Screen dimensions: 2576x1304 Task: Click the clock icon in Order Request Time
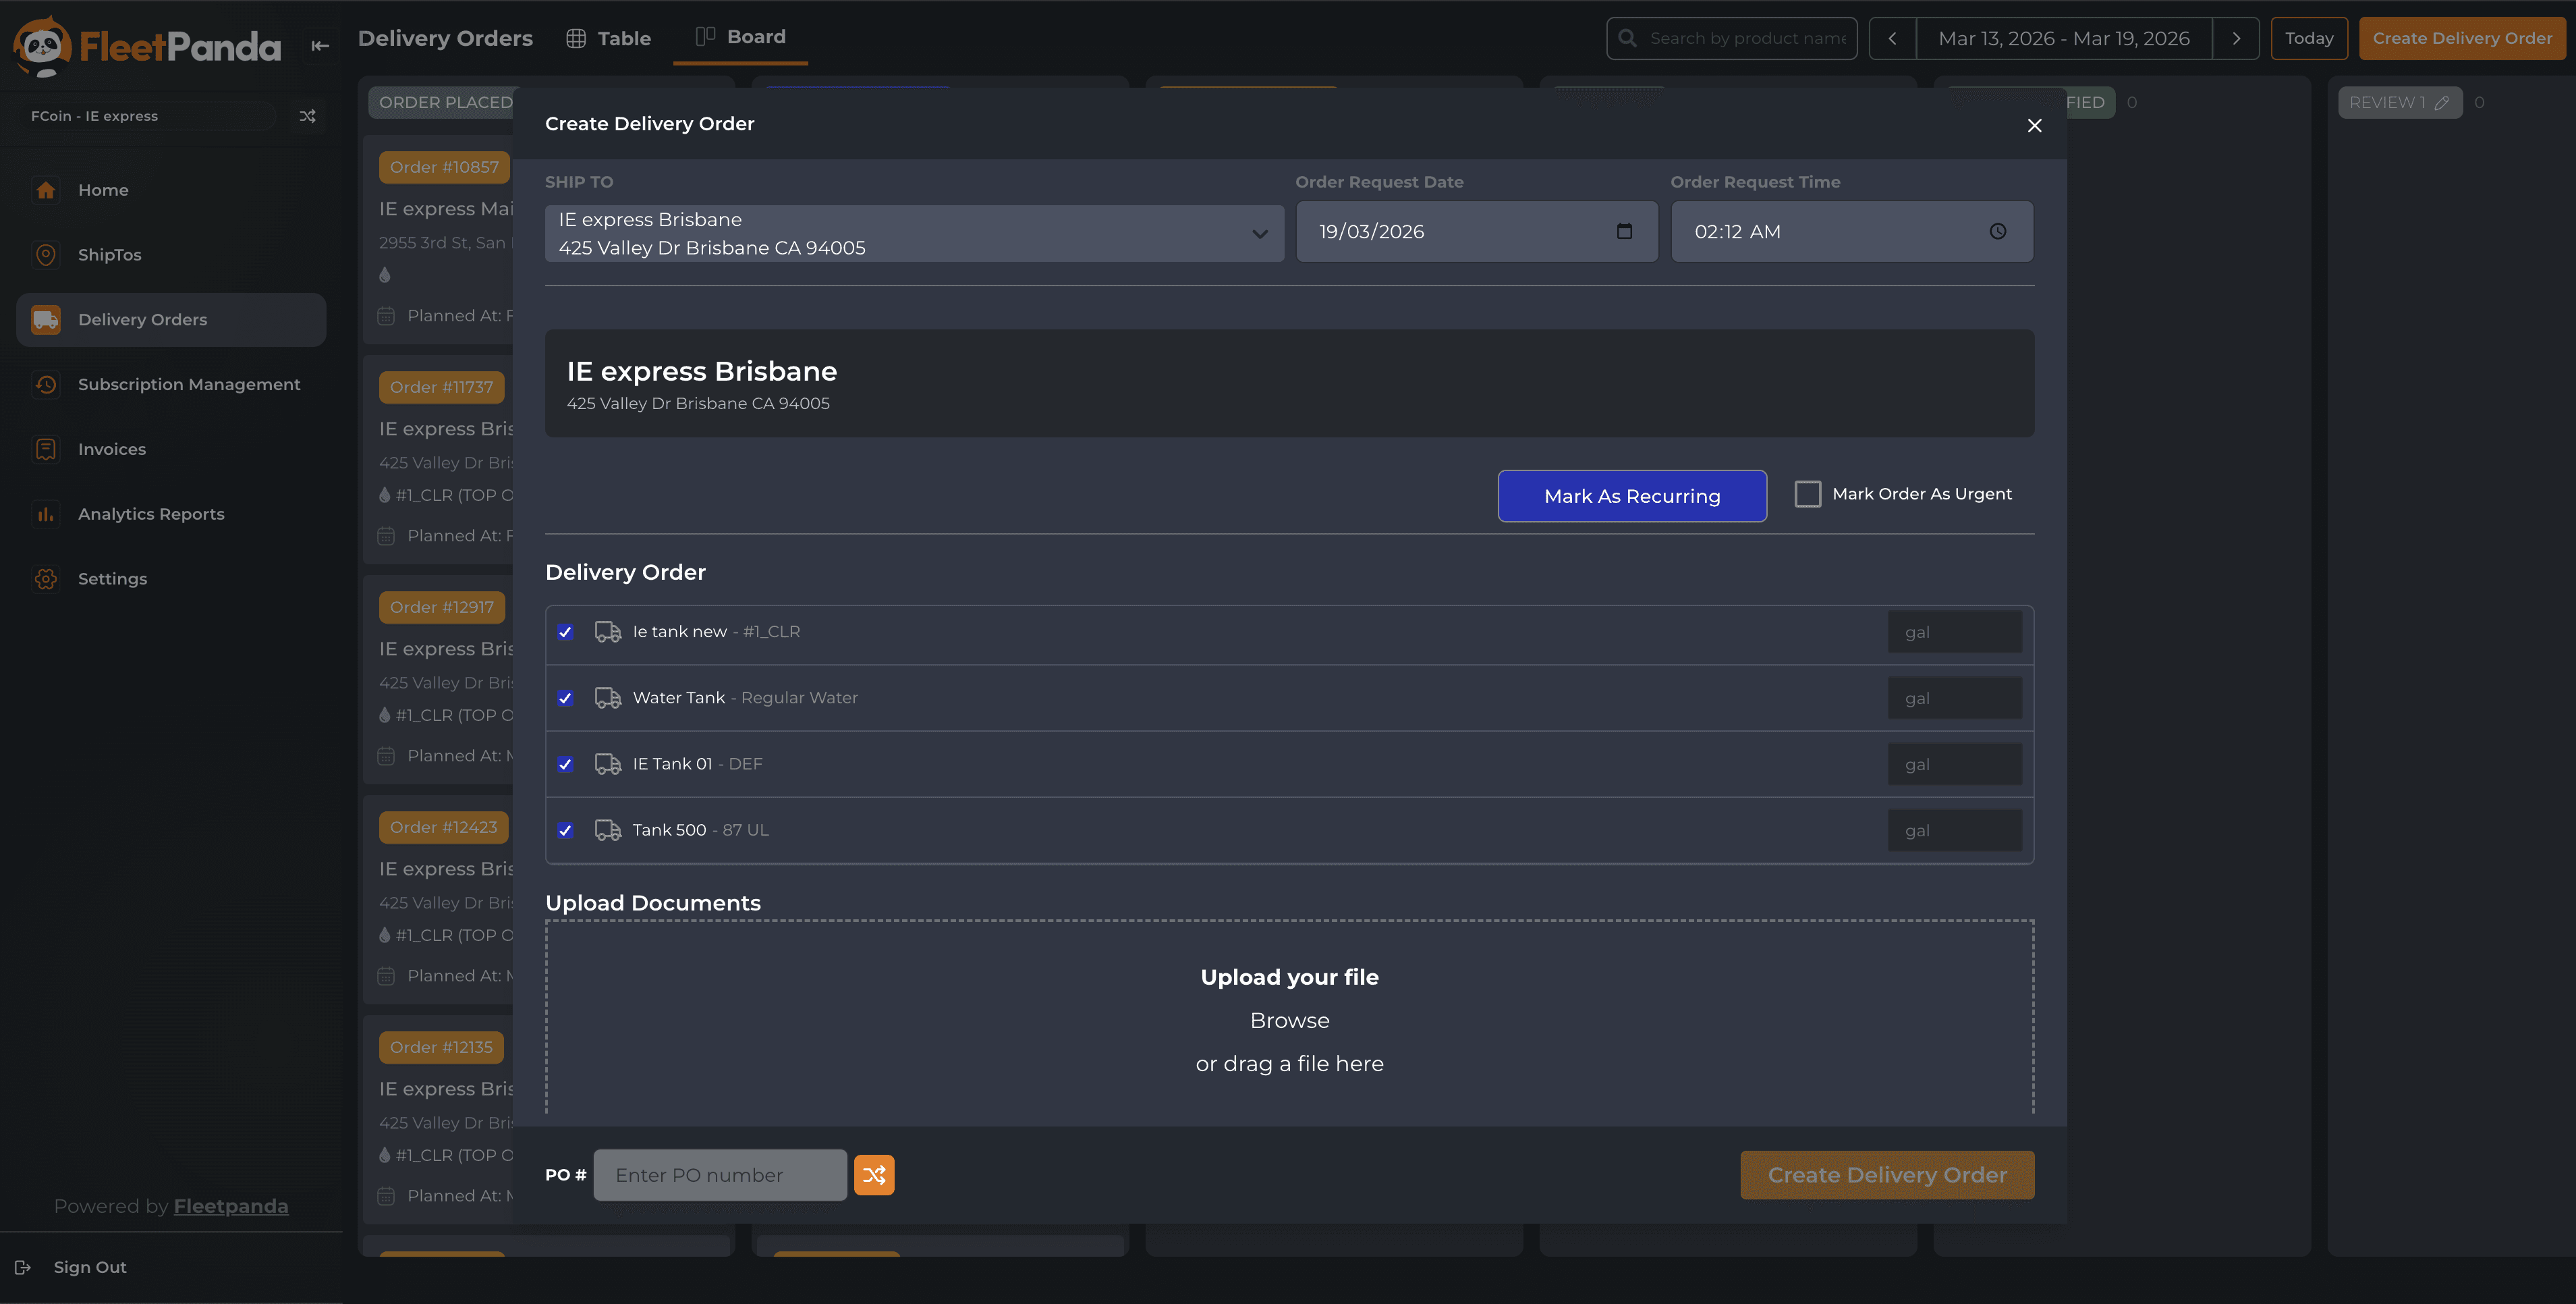tap(1997, 231)
